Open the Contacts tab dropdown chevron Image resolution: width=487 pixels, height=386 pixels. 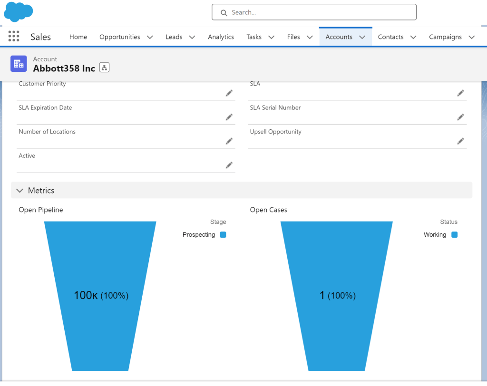click(413, 37)
